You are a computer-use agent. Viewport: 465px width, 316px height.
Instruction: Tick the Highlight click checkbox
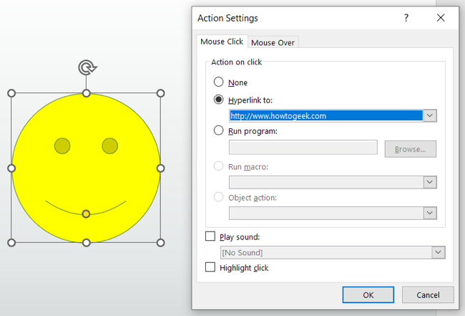[x=210, y=267]
